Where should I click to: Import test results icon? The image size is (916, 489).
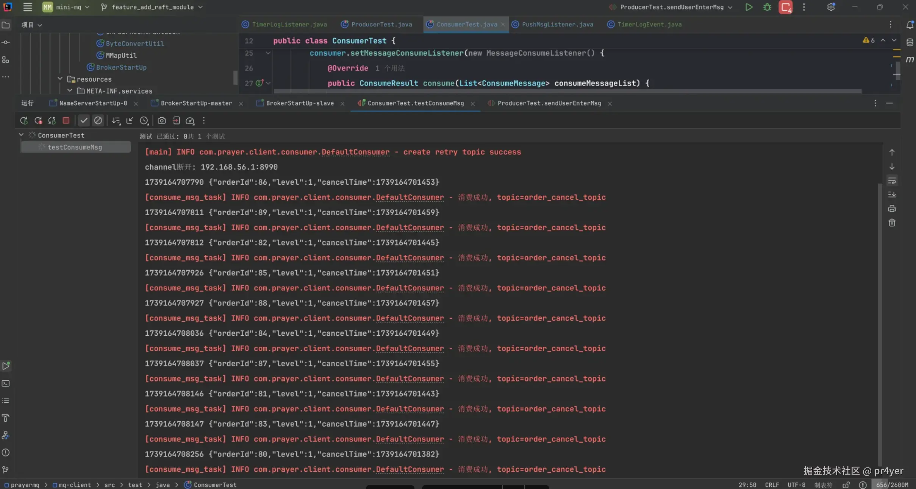pos(176,120)
